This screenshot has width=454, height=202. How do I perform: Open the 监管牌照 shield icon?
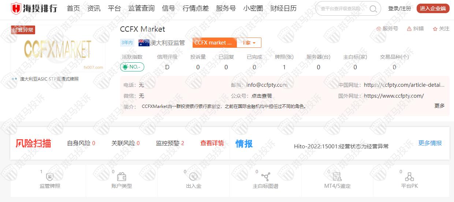tap(50, 177)
